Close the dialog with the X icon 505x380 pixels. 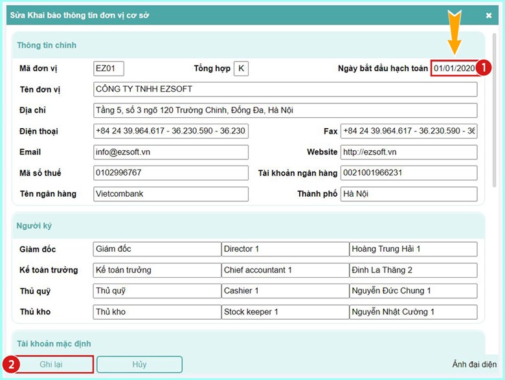[x=489, y=15]
